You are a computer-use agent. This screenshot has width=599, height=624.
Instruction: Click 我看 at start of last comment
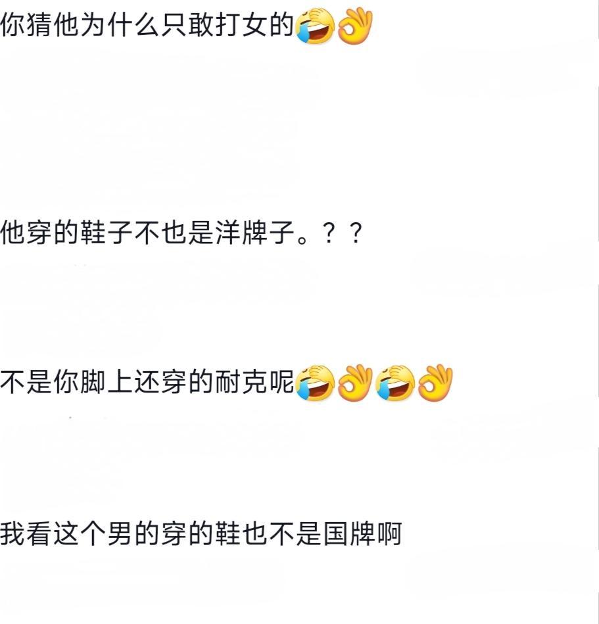(26, 534)
